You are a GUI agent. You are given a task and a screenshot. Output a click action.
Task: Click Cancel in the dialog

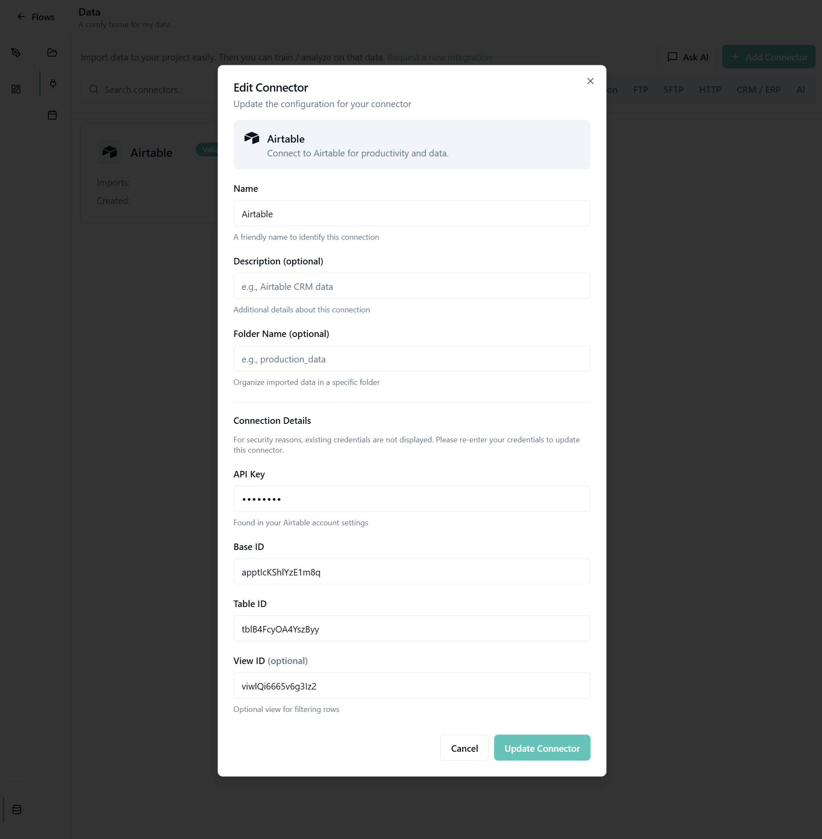pos(464,748)
